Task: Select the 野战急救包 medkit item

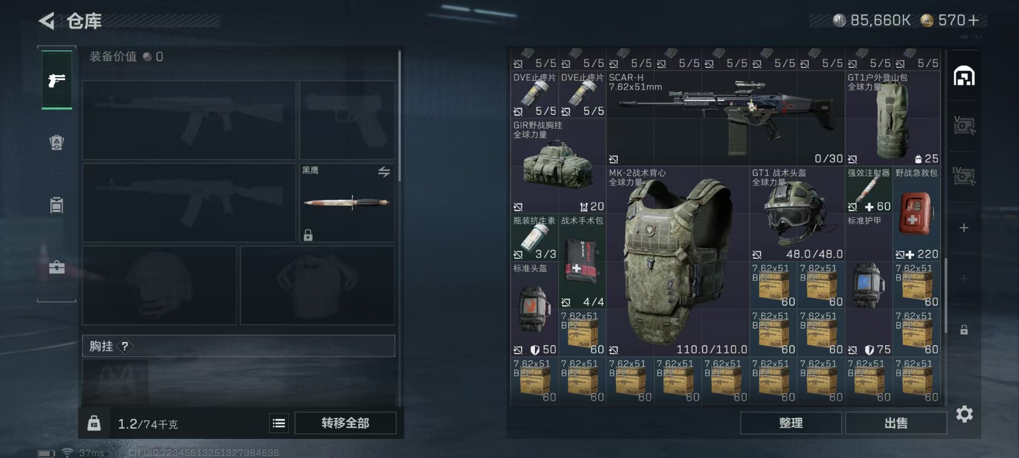Action: tap(917, 214)
